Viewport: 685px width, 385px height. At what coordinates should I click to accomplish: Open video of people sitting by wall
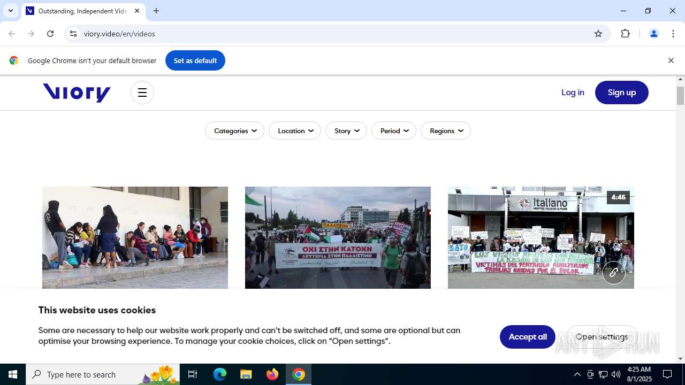point(135,237)
